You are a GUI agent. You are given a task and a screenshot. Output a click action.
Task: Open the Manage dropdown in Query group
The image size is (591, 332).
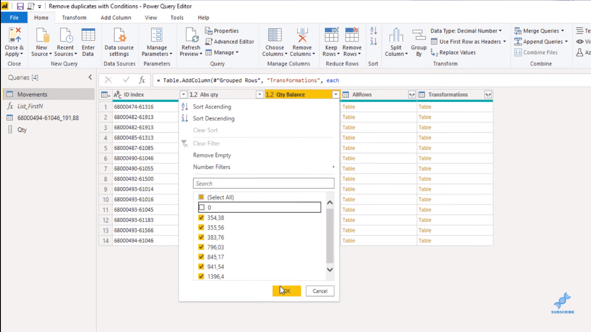[x=222, y=52]
